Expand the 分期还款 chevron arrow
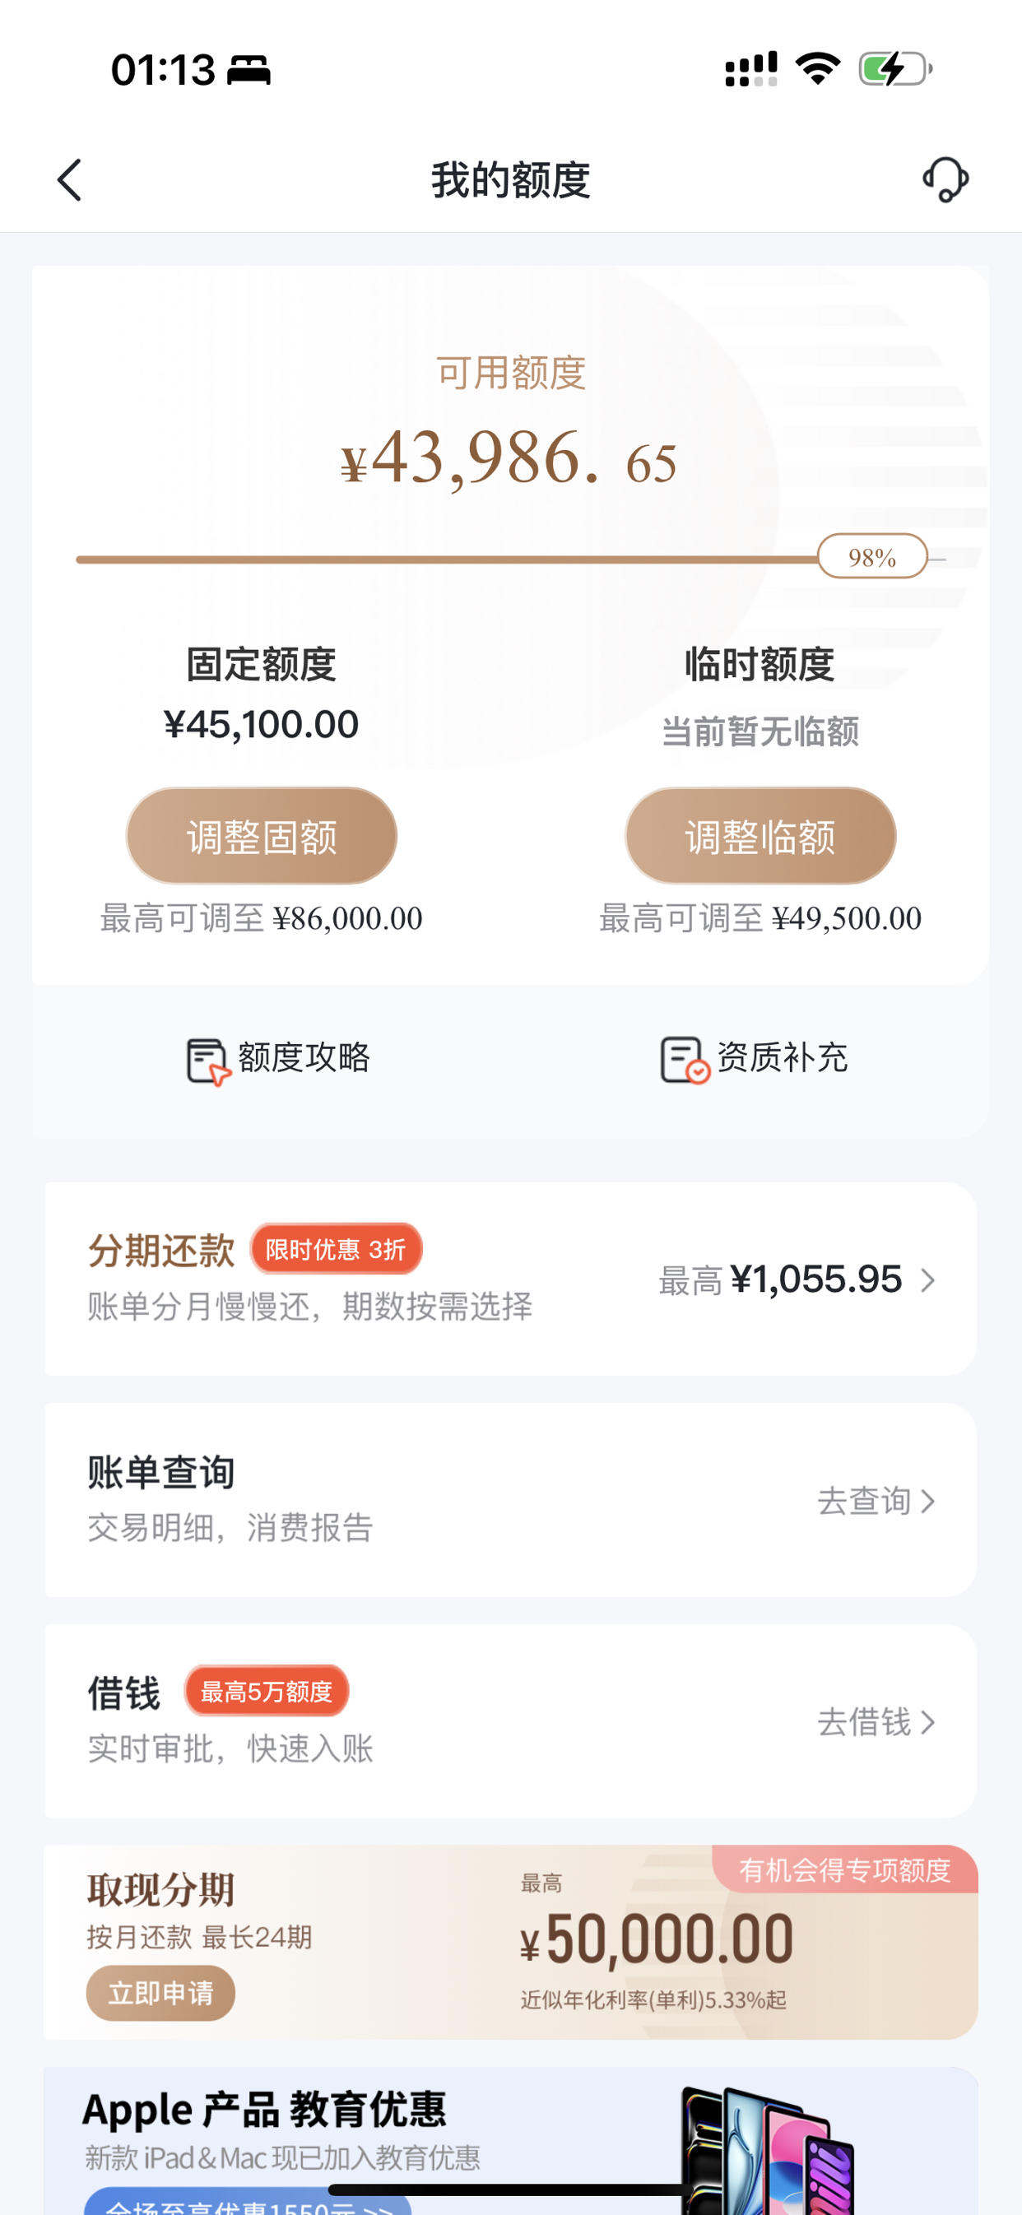The height and width of the screenshot is (2215, 1022). click(x=927, y=1280)
